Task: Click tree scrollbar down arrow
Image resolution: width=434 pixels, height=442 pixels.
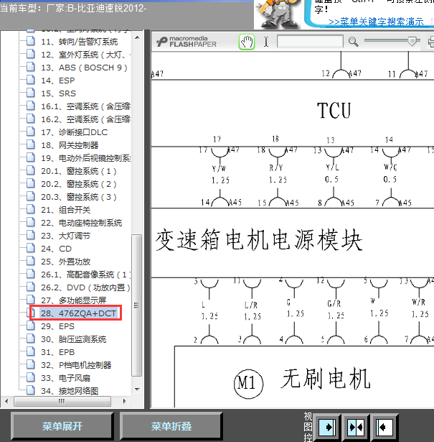Action: tap(137, 390)
